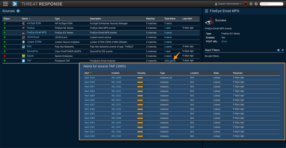This screenshot has width=286, height=148.
Task: Sort alerts by Received column
Action: click(238, 73)
